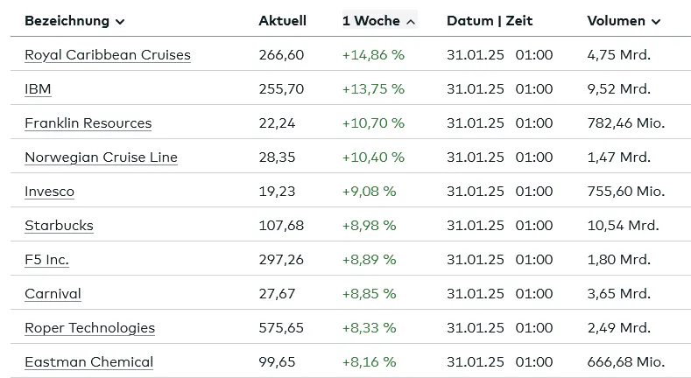Click IBM's current price 255,70
691x378 pixels.
pyautogui.click(x=281, y=89)
